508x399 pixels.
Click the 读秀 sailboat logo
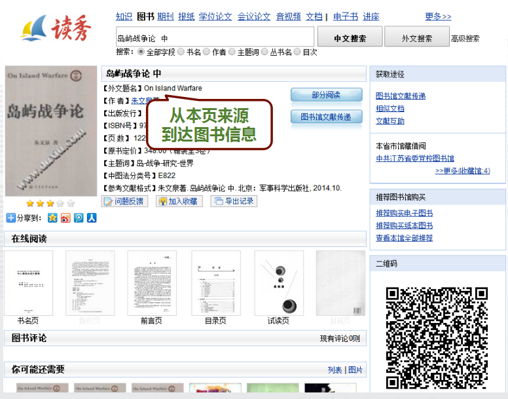(56, 29)
